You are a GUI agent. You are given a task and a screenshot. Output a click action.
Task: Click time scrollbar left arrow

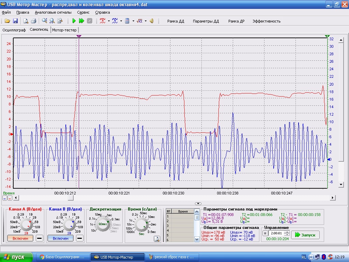point(16,198)
